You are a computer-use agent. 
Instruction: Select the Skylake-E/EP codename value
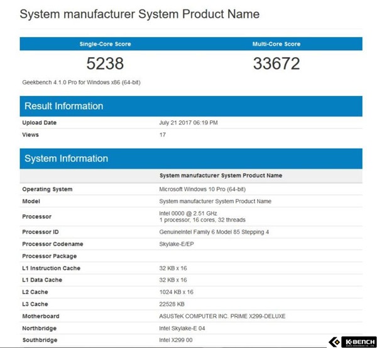pos(177,244)
